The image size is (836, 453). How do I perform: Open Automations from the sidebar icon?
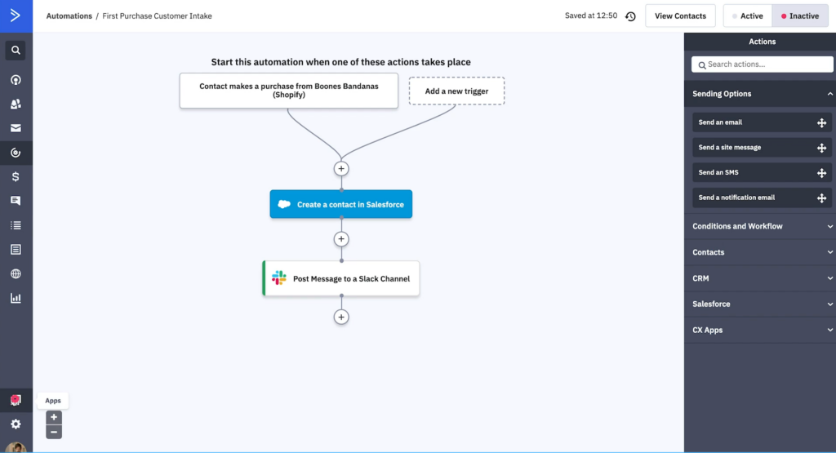point(16,153)
